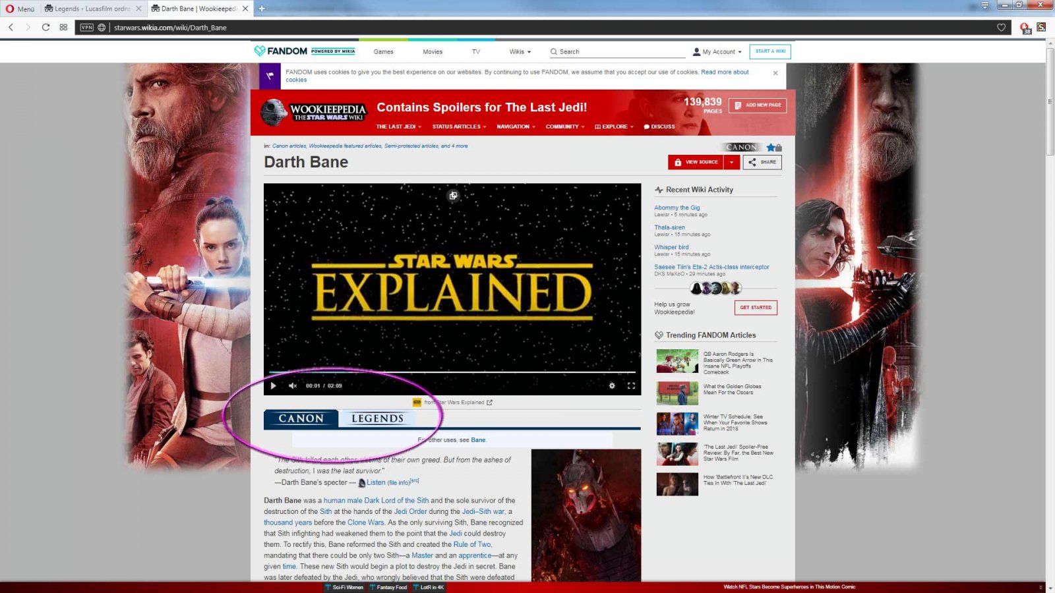Open the 'and 4 more' categories link
The height and width of the screenshot is (593, 1055).
(x=454, y=146)
